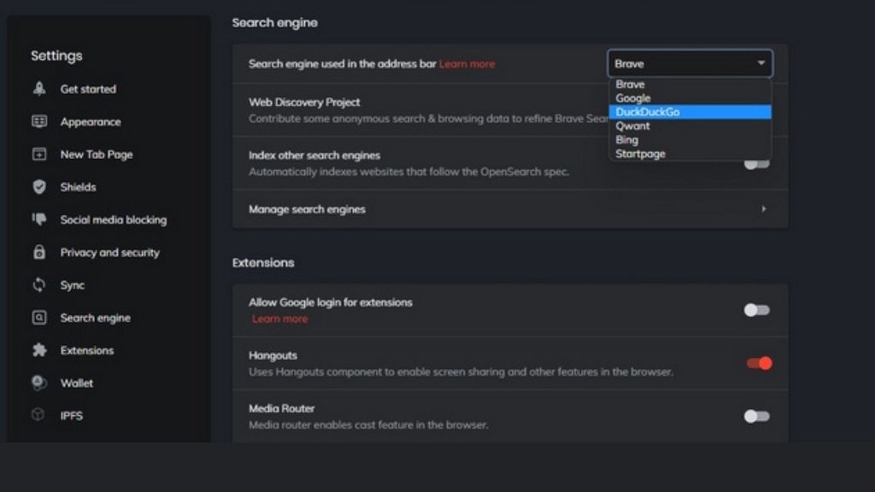The height and width of the screenshot is (492, 875).
Task: Click the Search engine magnifier icon
Action: tap(39, 318)
